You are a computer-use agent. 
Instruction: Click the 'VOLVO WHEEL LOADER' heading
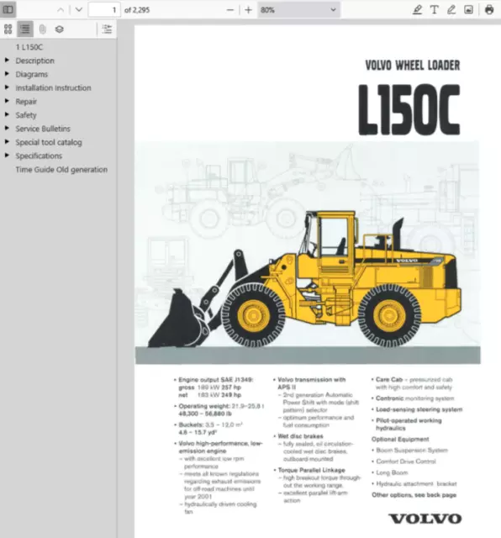[x=413, y=66]
